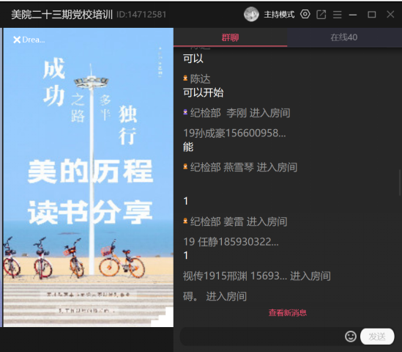The height and width of the screenshot is (352, 402).
Task: Focus the chat message input field
Action: (x=261, y=337)
